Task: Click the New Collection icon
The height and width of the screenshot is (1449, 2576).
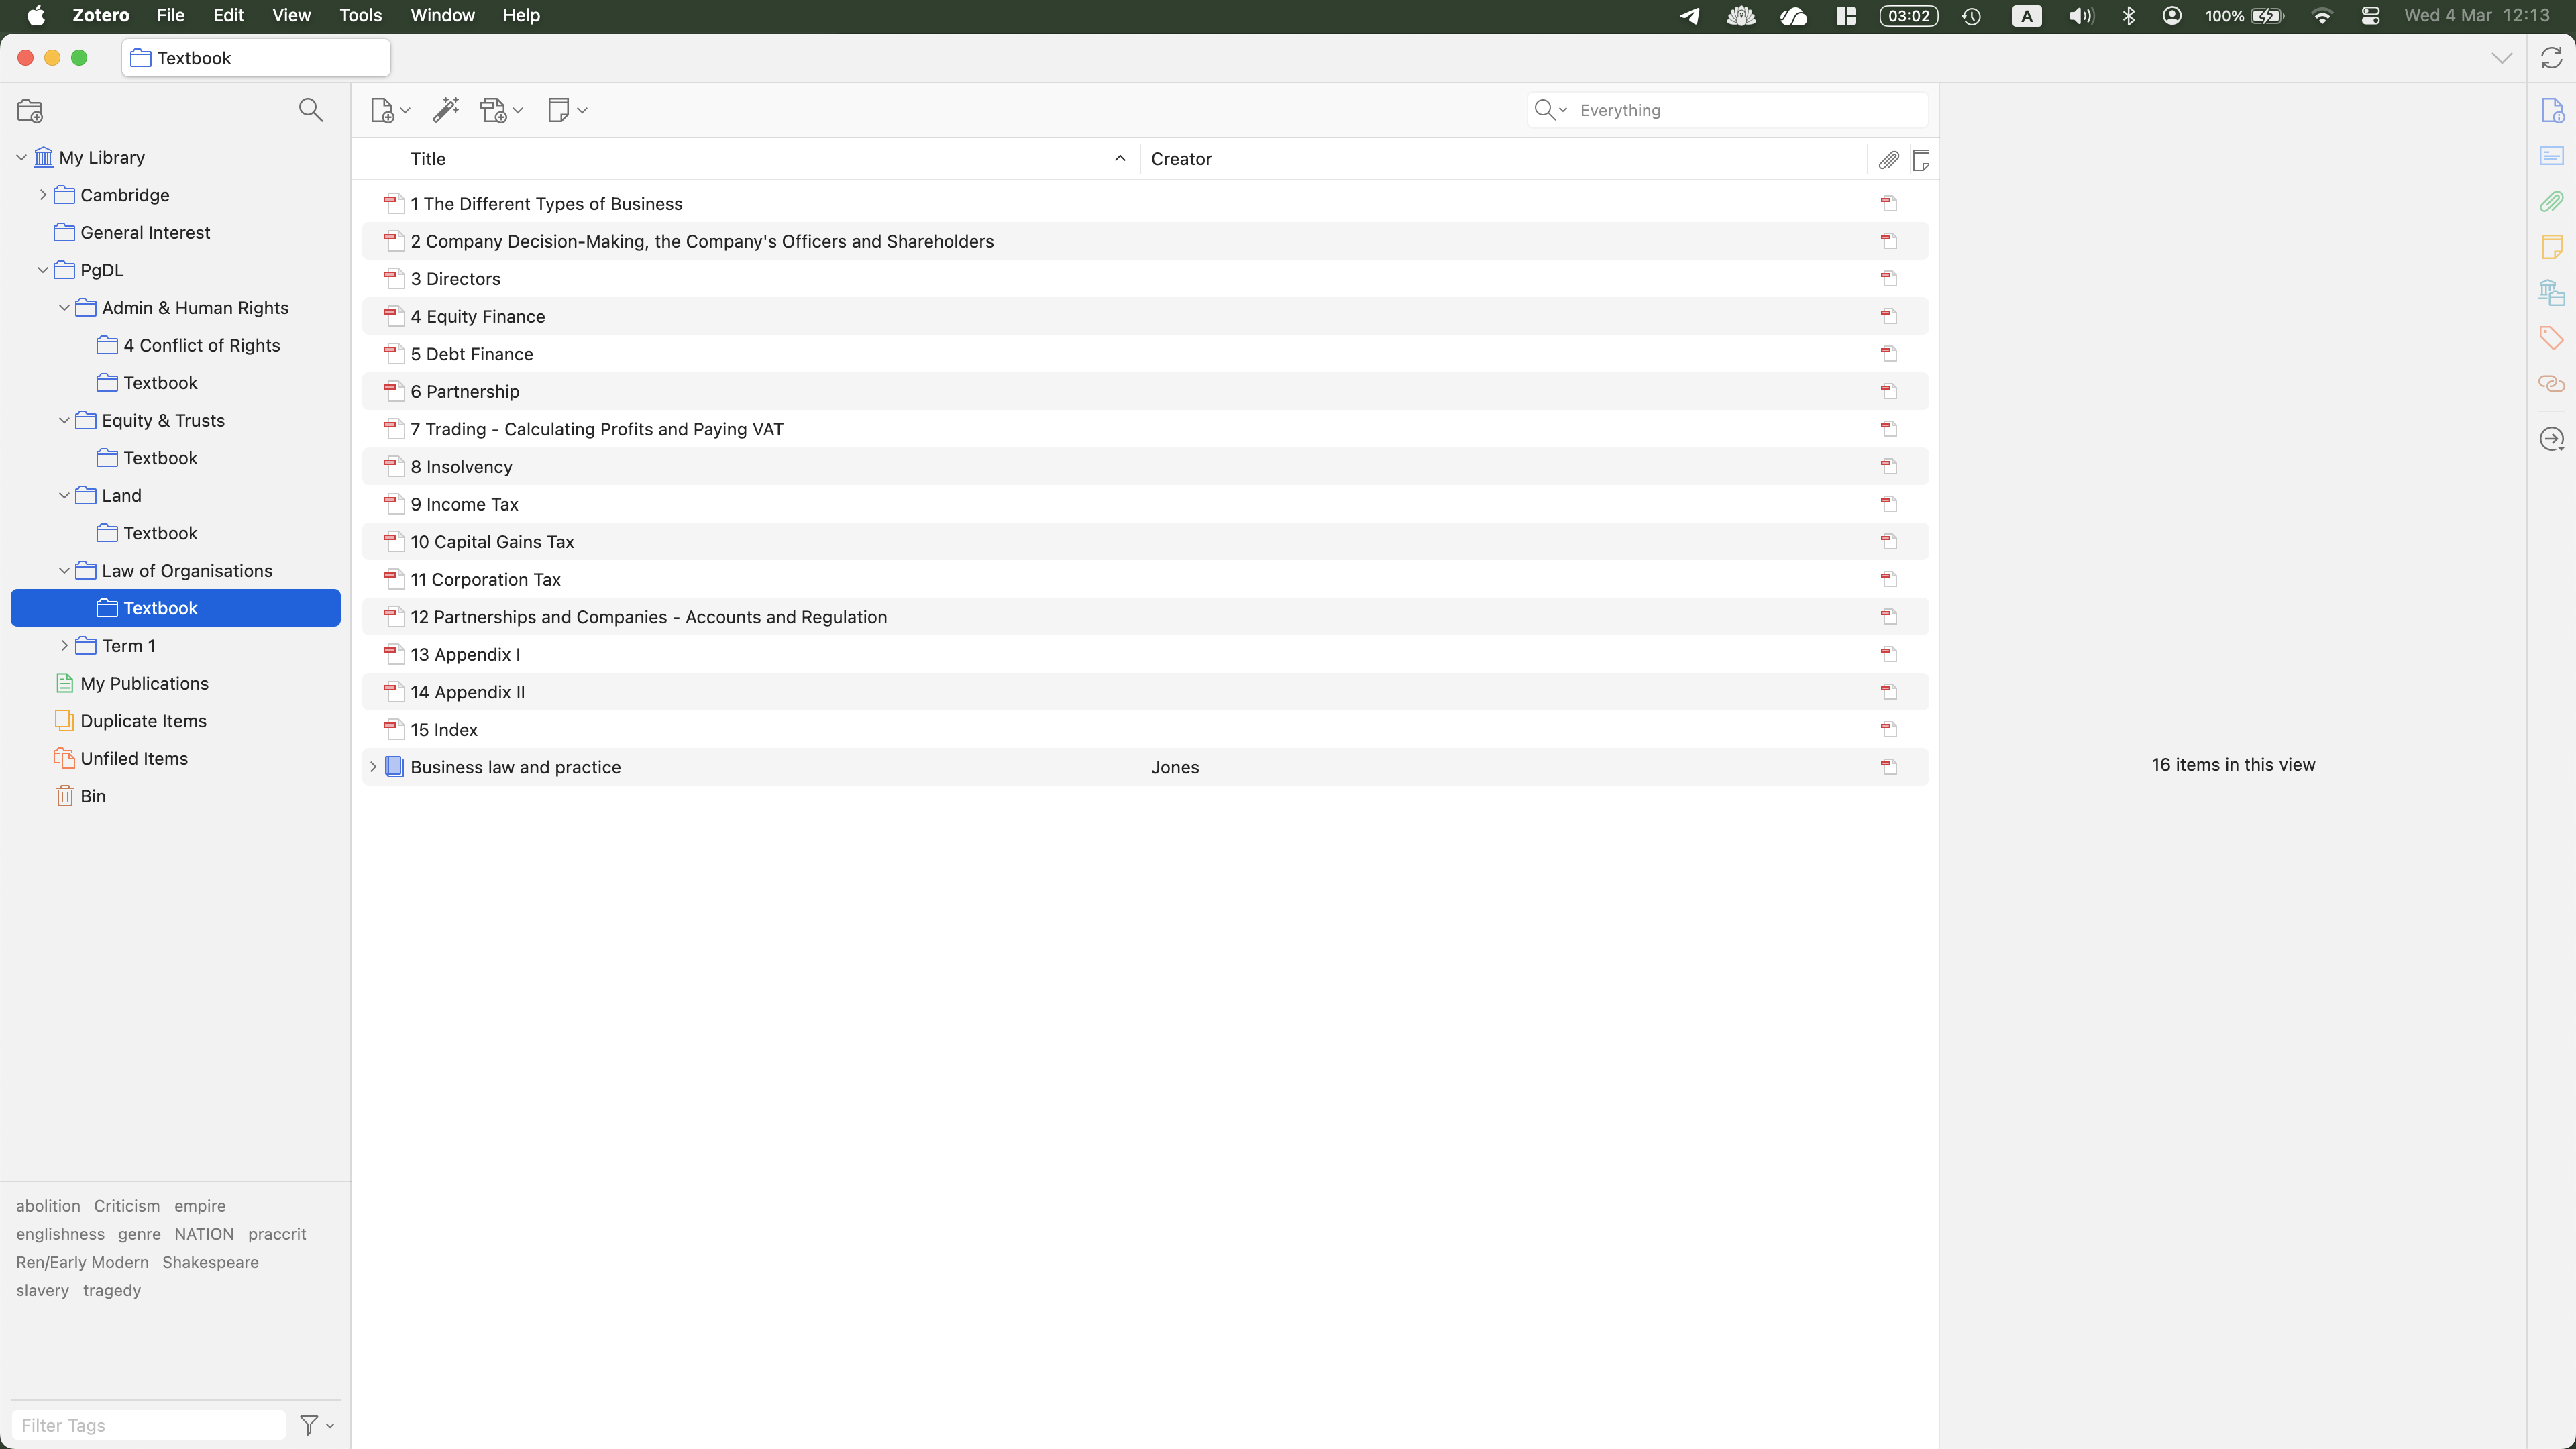Action: tap(30, 111)
